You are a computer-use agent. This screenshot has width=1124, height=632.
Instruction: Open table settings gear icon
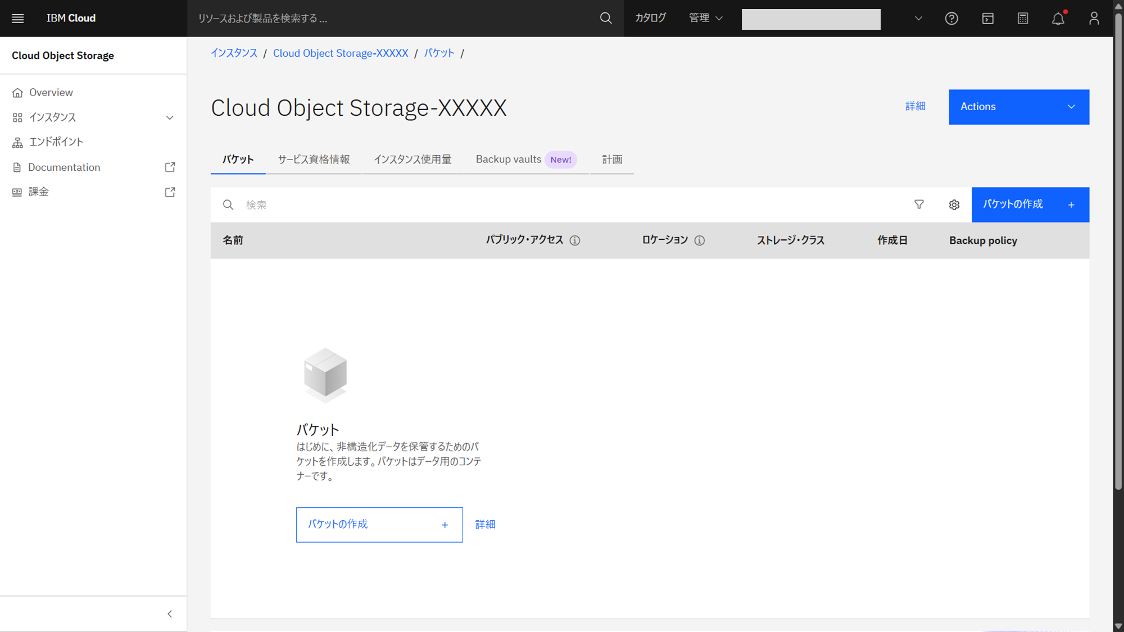[x=954, y=204]
